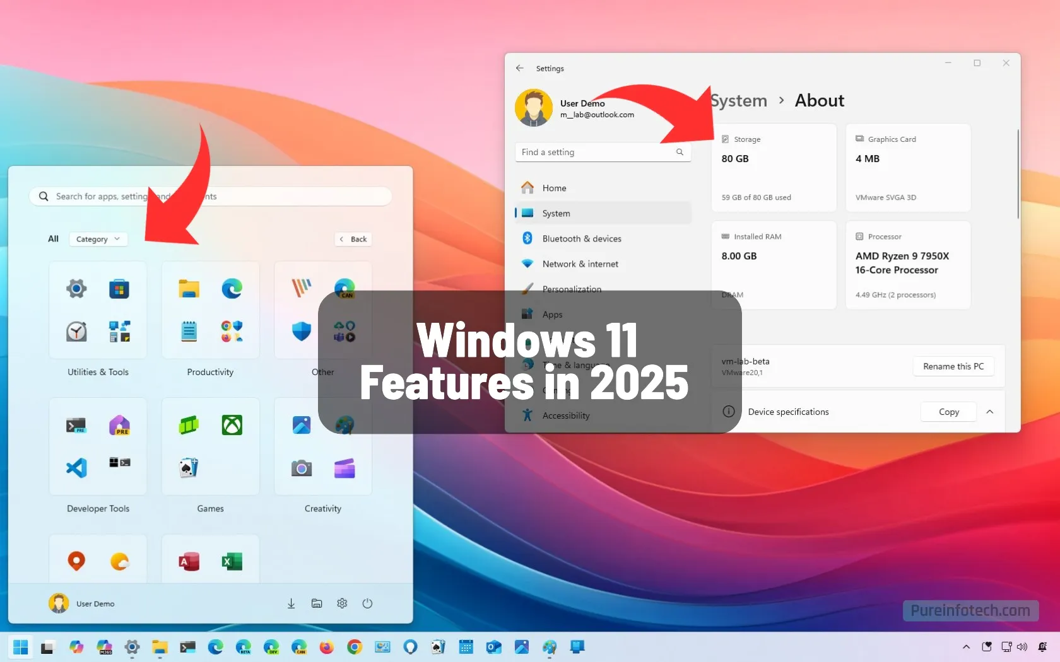This screenshot has height=662, width=1060.
Task: Launch Google Chrome from the taskbar
Action: (x=354, y=647)
